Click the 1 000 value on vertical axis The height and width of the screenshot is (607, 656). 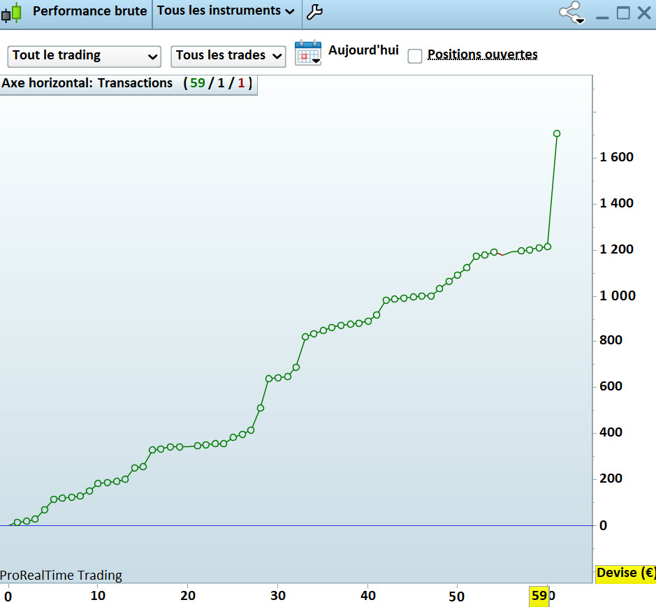coord(617,295)
